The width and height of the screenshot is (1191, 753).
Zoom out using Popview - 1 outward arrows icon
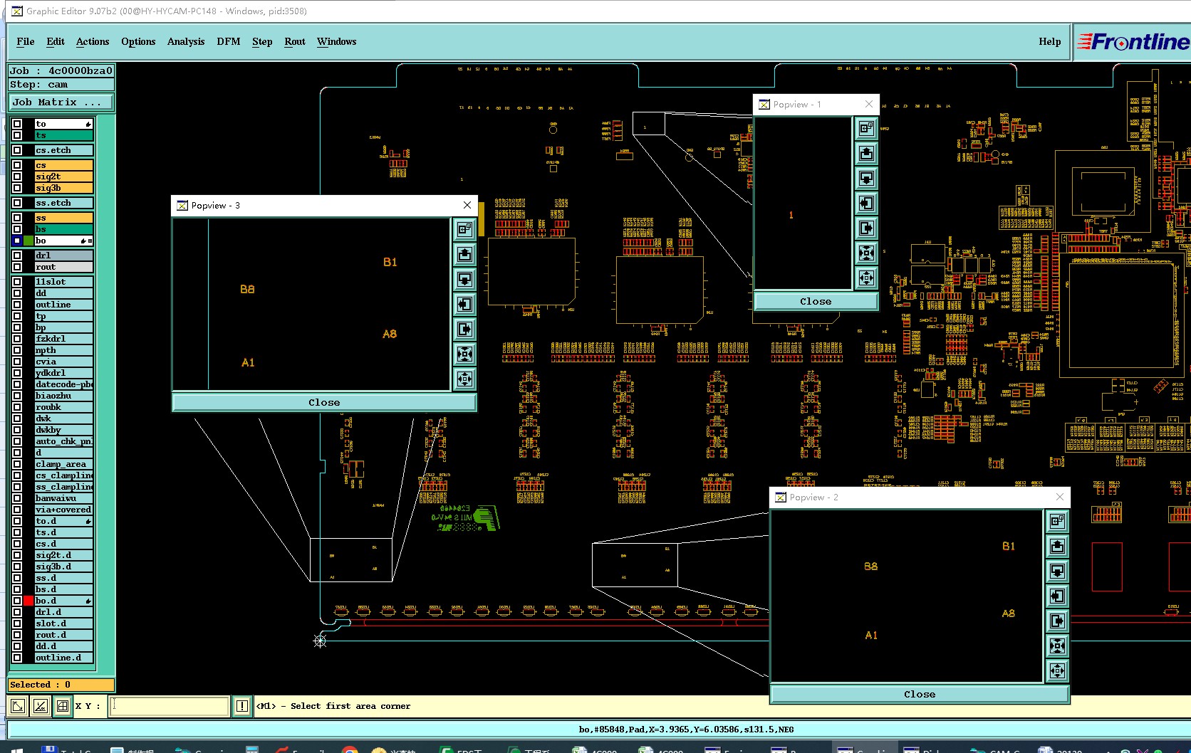866,278
